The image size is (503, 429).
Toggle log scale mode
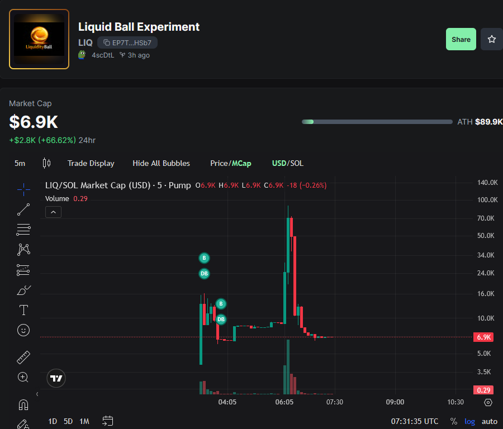(469, 421)
